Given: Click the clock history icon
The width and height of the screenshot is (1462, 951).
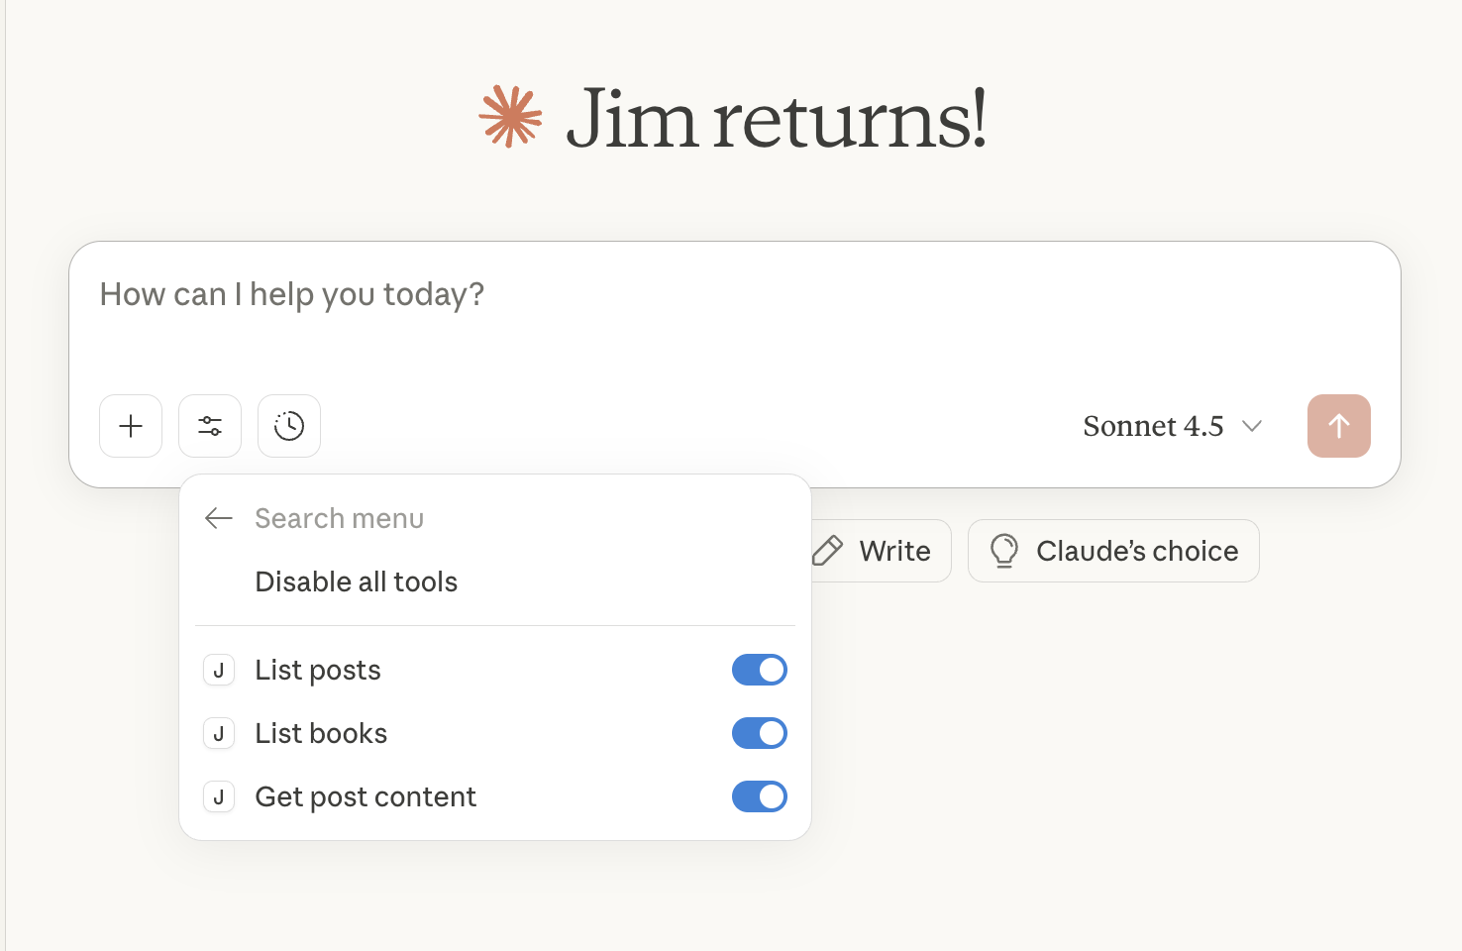Looking at the screenshot, I should pos(289,426).
